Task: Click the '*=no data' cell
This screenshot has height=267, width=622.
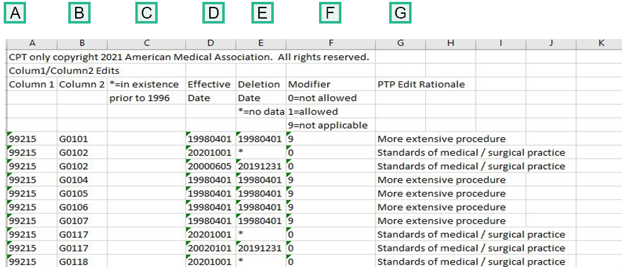Action: [260, 112]
